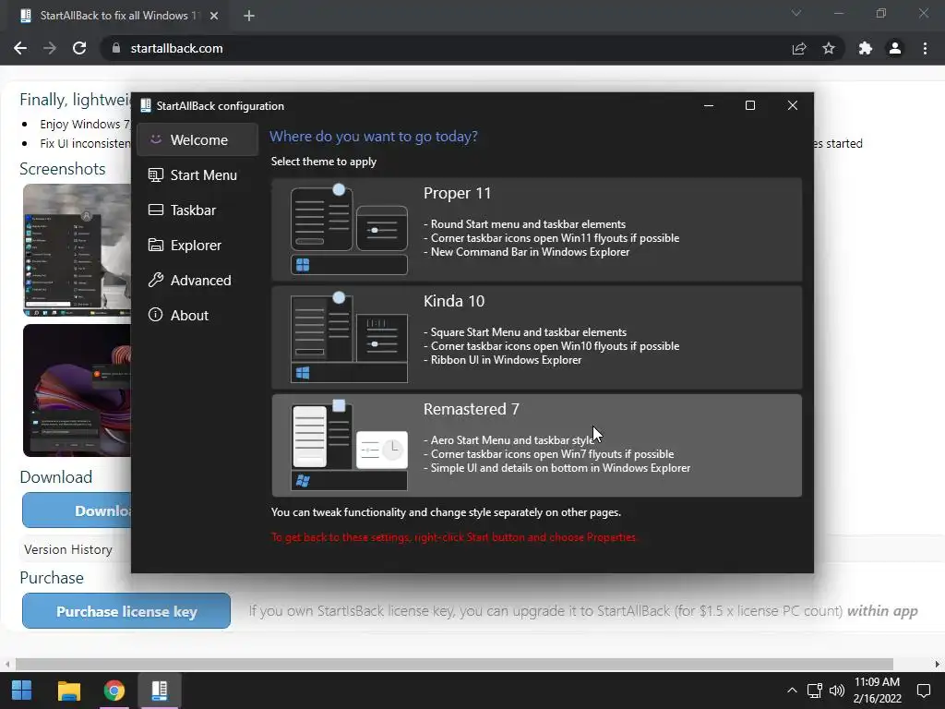The width and height of the screenshot is (945, 709).
Task: Open the Chrome extensions puzzle icon
Action: coord(866,48)
